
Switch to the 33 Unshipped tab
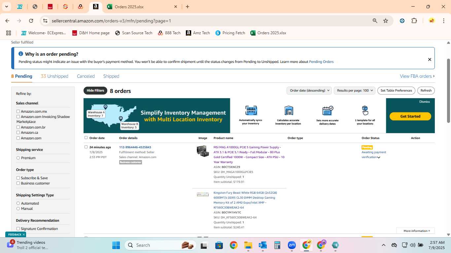[54, 76]
